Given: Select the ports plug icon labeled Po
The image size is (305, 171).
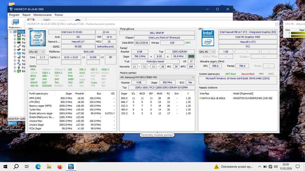Looking at the screenshot, I should pos(19,68).
